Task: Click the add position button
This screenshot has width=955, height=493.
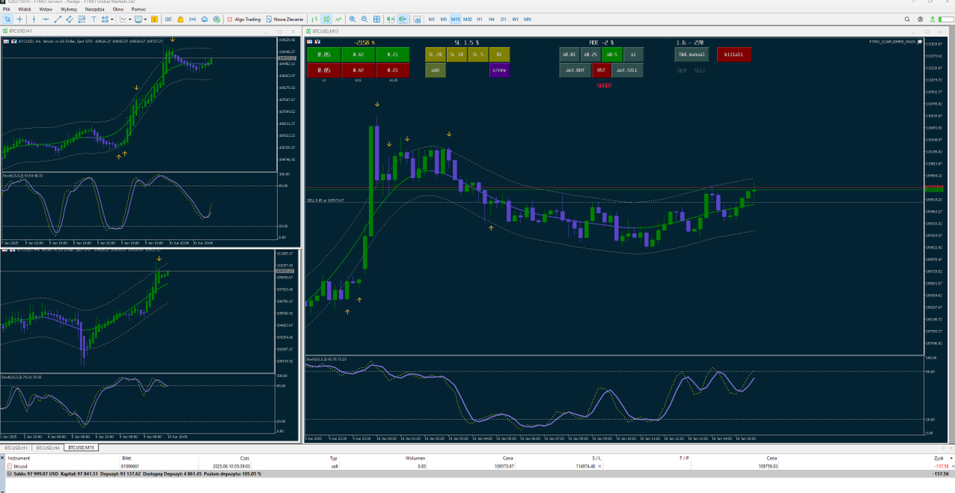Action: [435, 70]
